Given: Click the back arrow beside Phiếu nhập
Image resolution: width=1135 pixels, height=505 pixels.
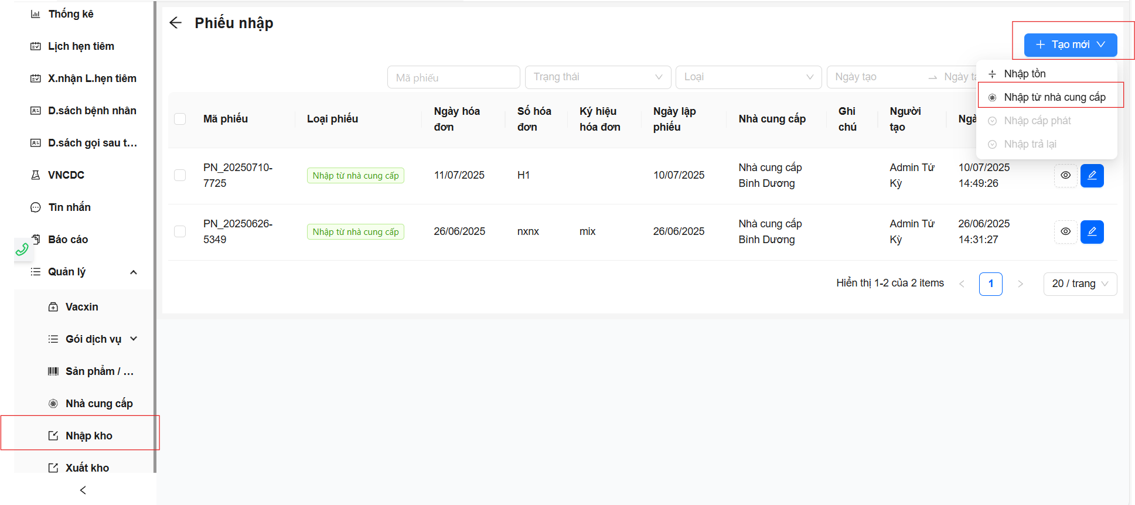Looking at the screenshot, I should coord(175,23).
